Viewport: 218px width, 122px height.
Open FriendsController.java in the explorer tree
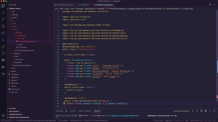[x=27, y=41]
